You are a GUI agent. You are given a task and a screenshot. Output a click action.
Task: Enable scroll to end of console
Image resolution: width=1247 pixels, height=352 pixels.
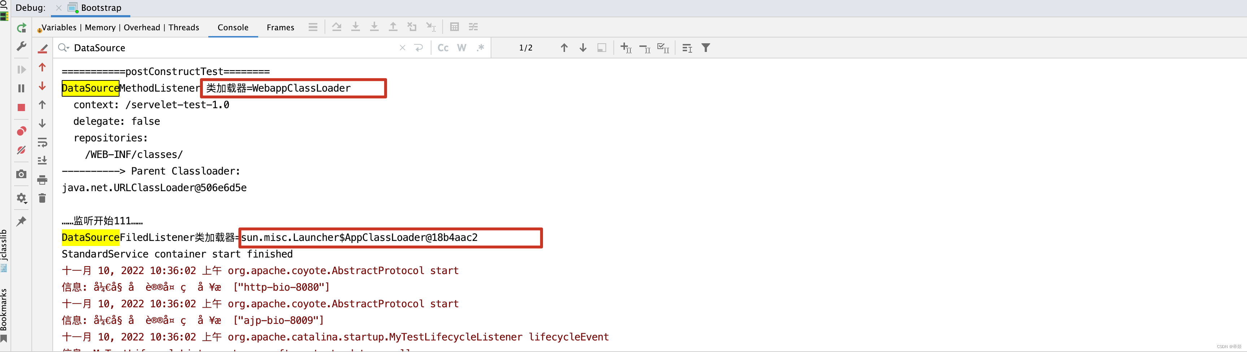[43, 160]
